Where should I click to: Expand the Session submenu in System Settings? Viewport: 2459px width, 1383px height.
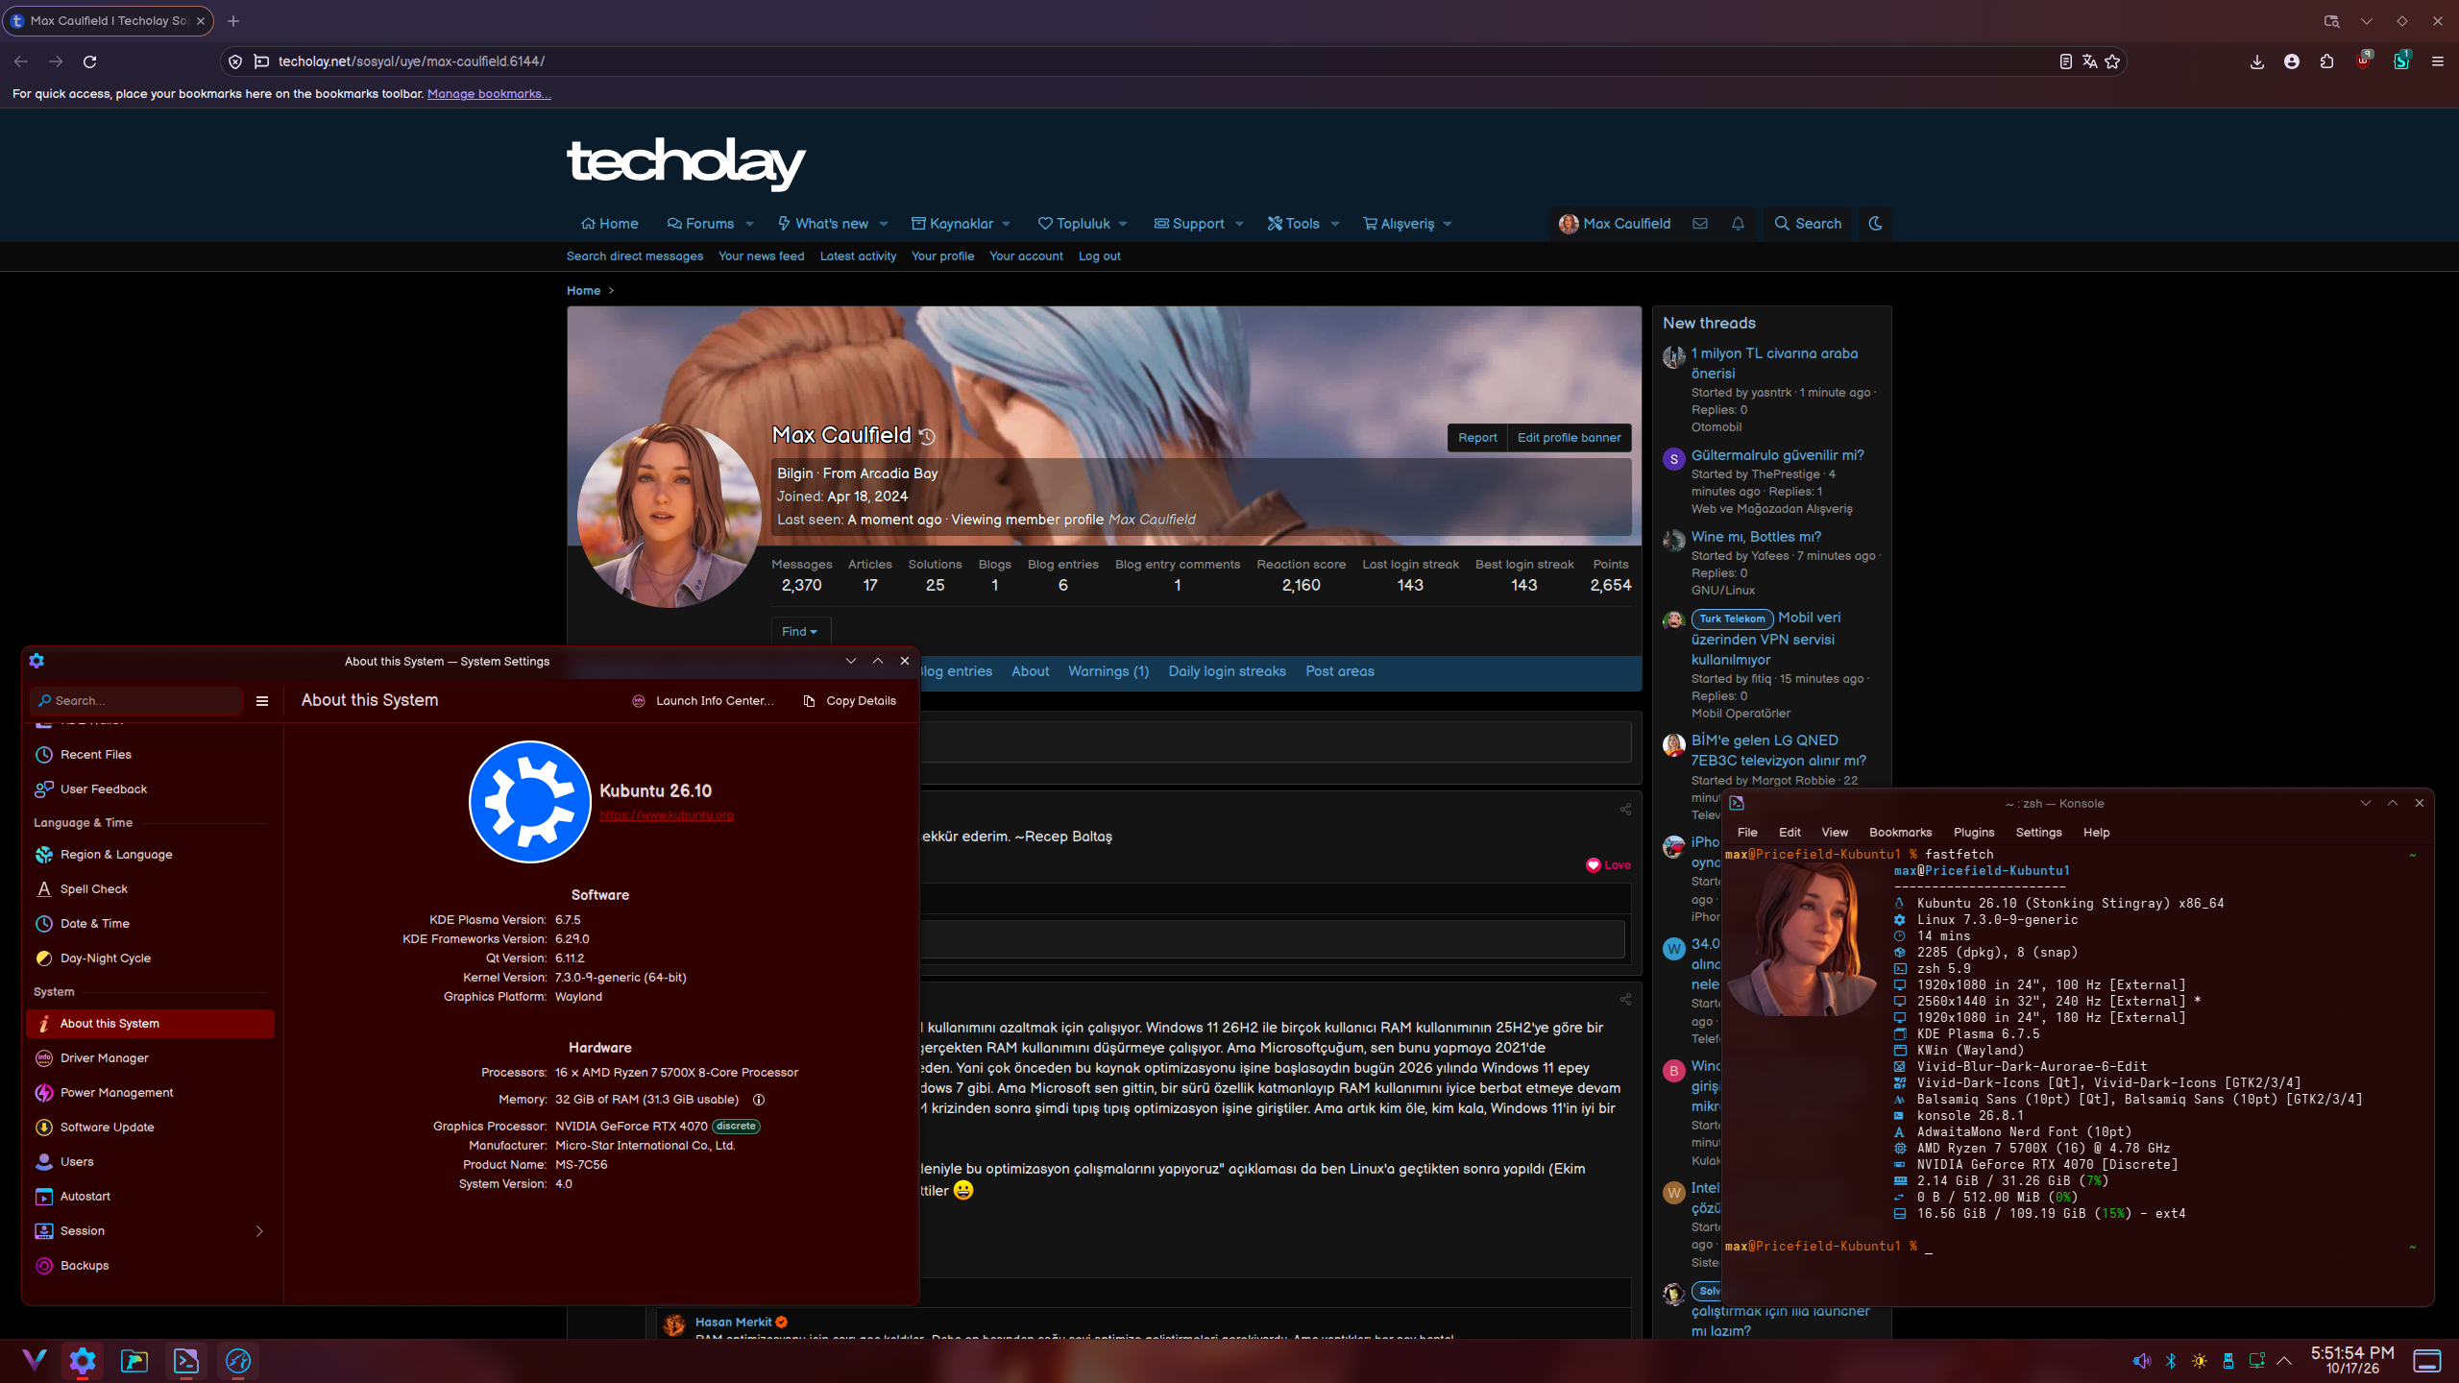[x=259, y=1231]
